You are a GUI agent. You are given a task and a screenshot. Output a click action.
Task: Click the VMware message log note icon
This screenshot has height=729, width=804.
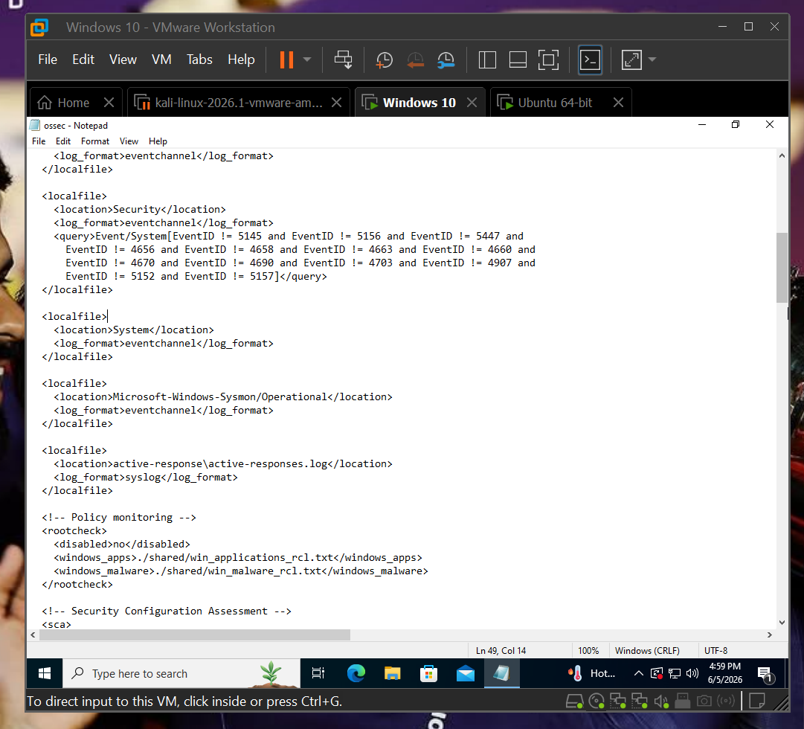click(x=757, y=701)
